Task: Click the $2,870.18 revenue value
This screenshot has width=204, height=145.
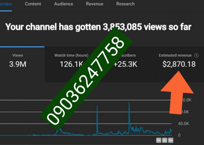Action: (x=179, y=64)
